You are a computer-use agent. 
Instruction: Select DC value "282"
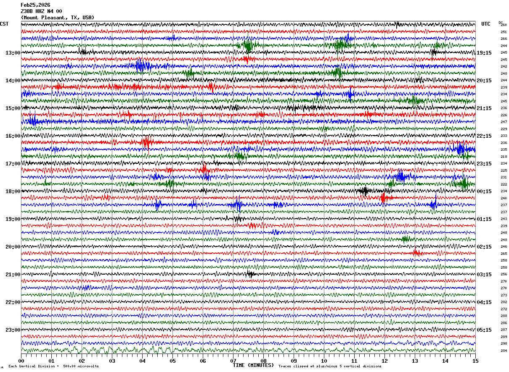click(x=504, y=302)
